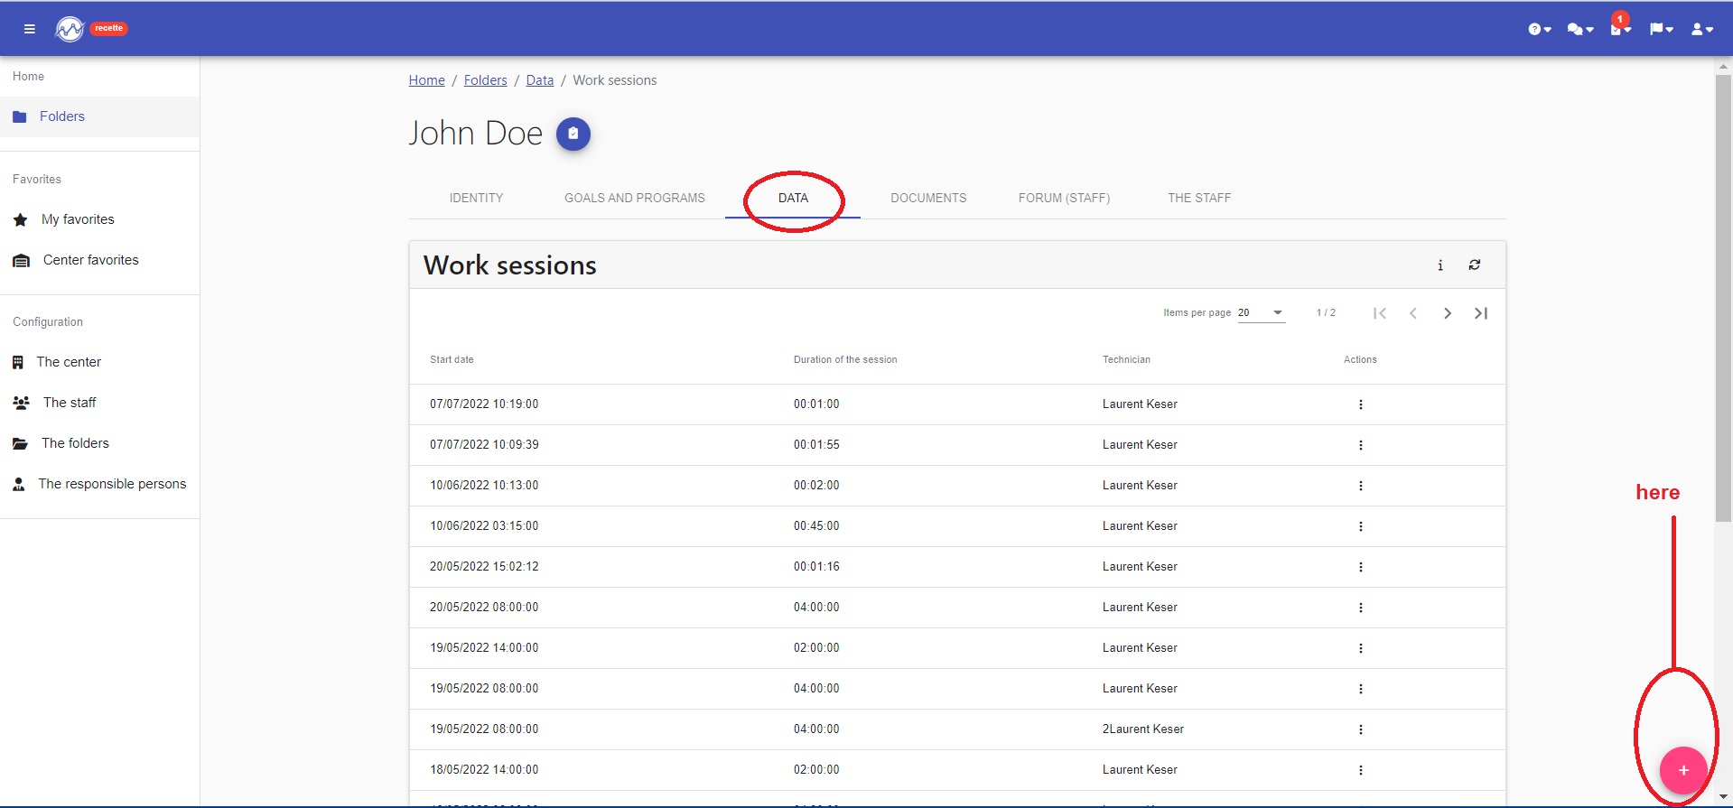Open actions menu for 20/05/2022 08:00:00 session

coord(1361,608)
